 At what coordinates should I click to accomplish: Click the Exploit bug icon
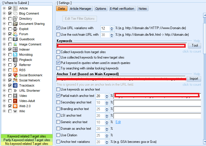click(x=15, y=29)
